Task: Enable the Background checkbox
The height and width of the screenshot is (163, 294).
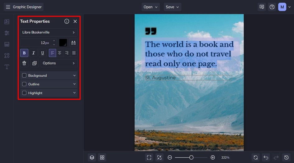Action: (x=24, y=75)
